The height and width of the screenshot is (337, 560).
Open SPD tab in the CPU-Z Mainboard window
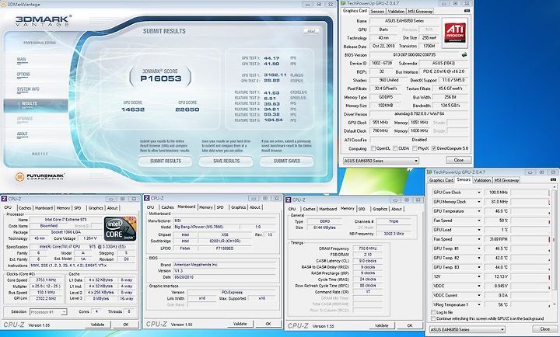(x=220, y=207)
